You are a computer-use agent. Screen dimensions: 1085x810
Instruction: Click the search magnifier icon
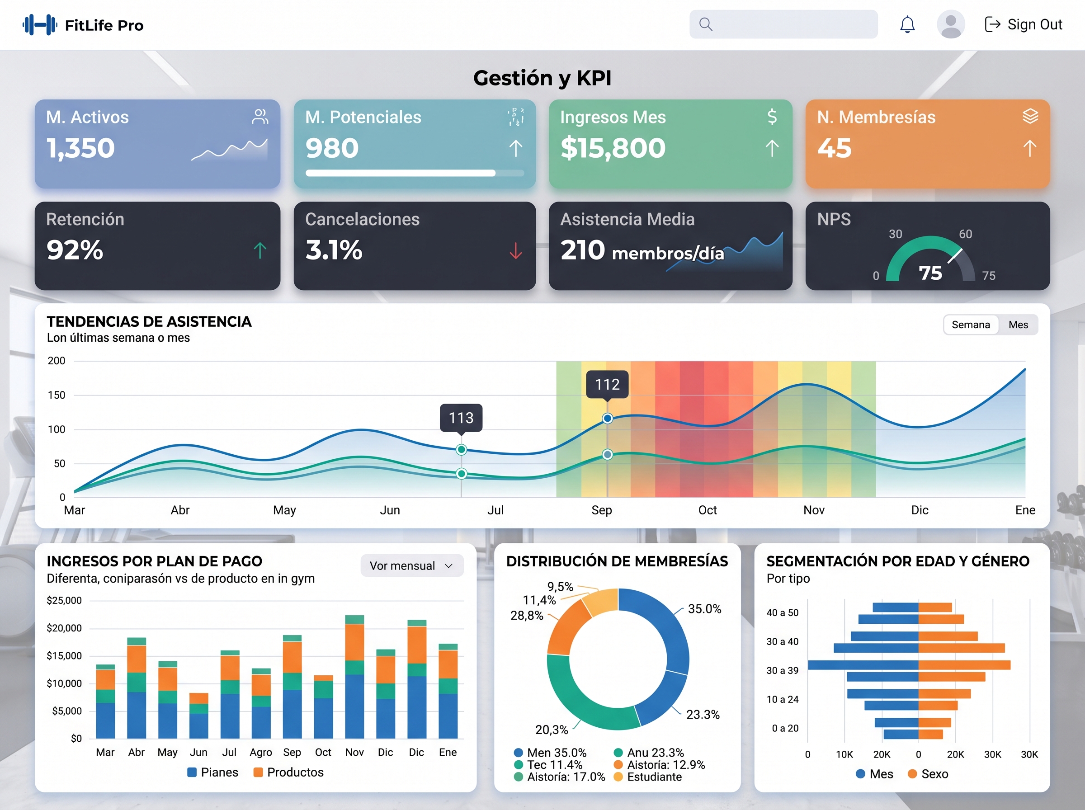click(x=706, y=24)
